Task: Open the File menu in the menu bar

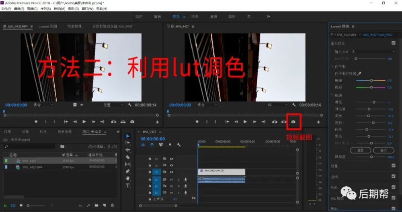Action: point(6,9)
